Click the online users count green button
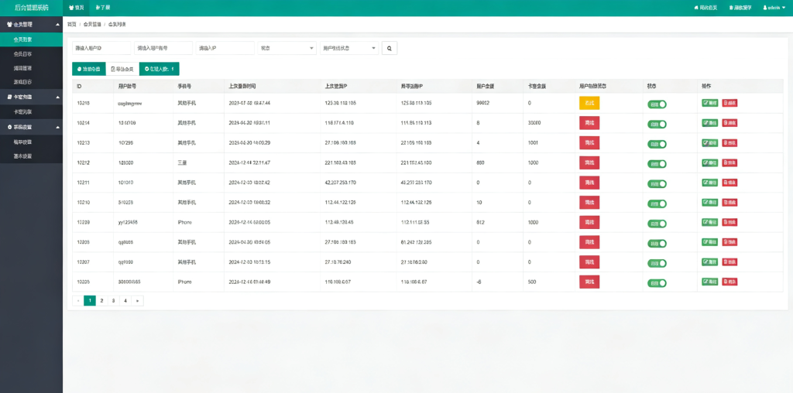 (159, 69)
